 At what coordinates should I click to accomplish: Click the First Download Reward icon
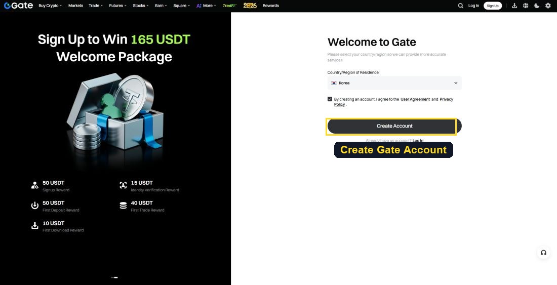coord(35,226)
